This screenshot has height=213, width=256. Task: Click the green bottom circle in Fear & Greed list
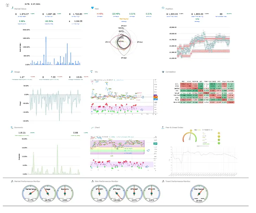click(x=219, y=143)
